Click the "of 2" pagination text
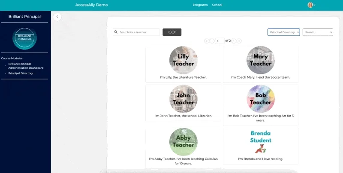Viewport: 343px width, 173px height. pos(228,41)
